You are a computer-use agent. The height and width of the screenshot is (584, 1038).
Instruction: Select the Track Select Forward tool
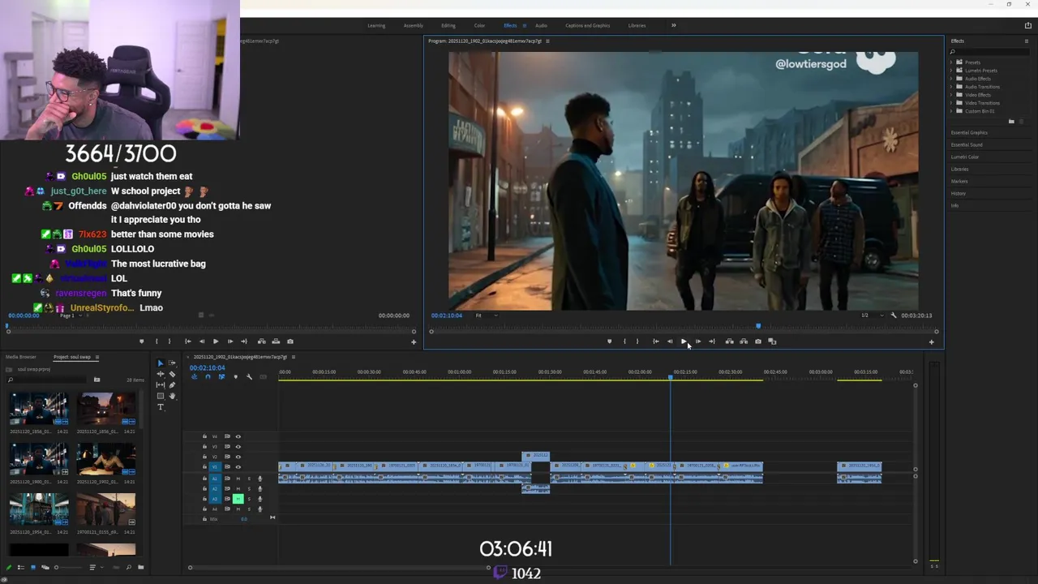(x=172, y=363)
